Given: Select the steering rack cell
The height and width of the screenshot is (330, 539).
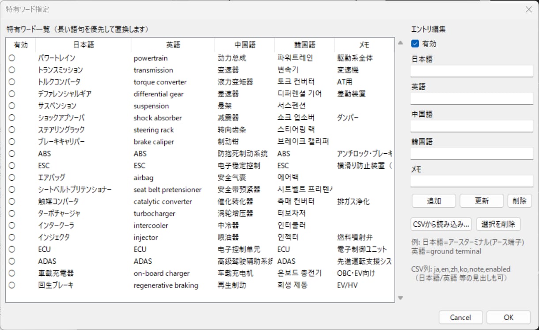Looking at the screenshot, I should point(154,129).
